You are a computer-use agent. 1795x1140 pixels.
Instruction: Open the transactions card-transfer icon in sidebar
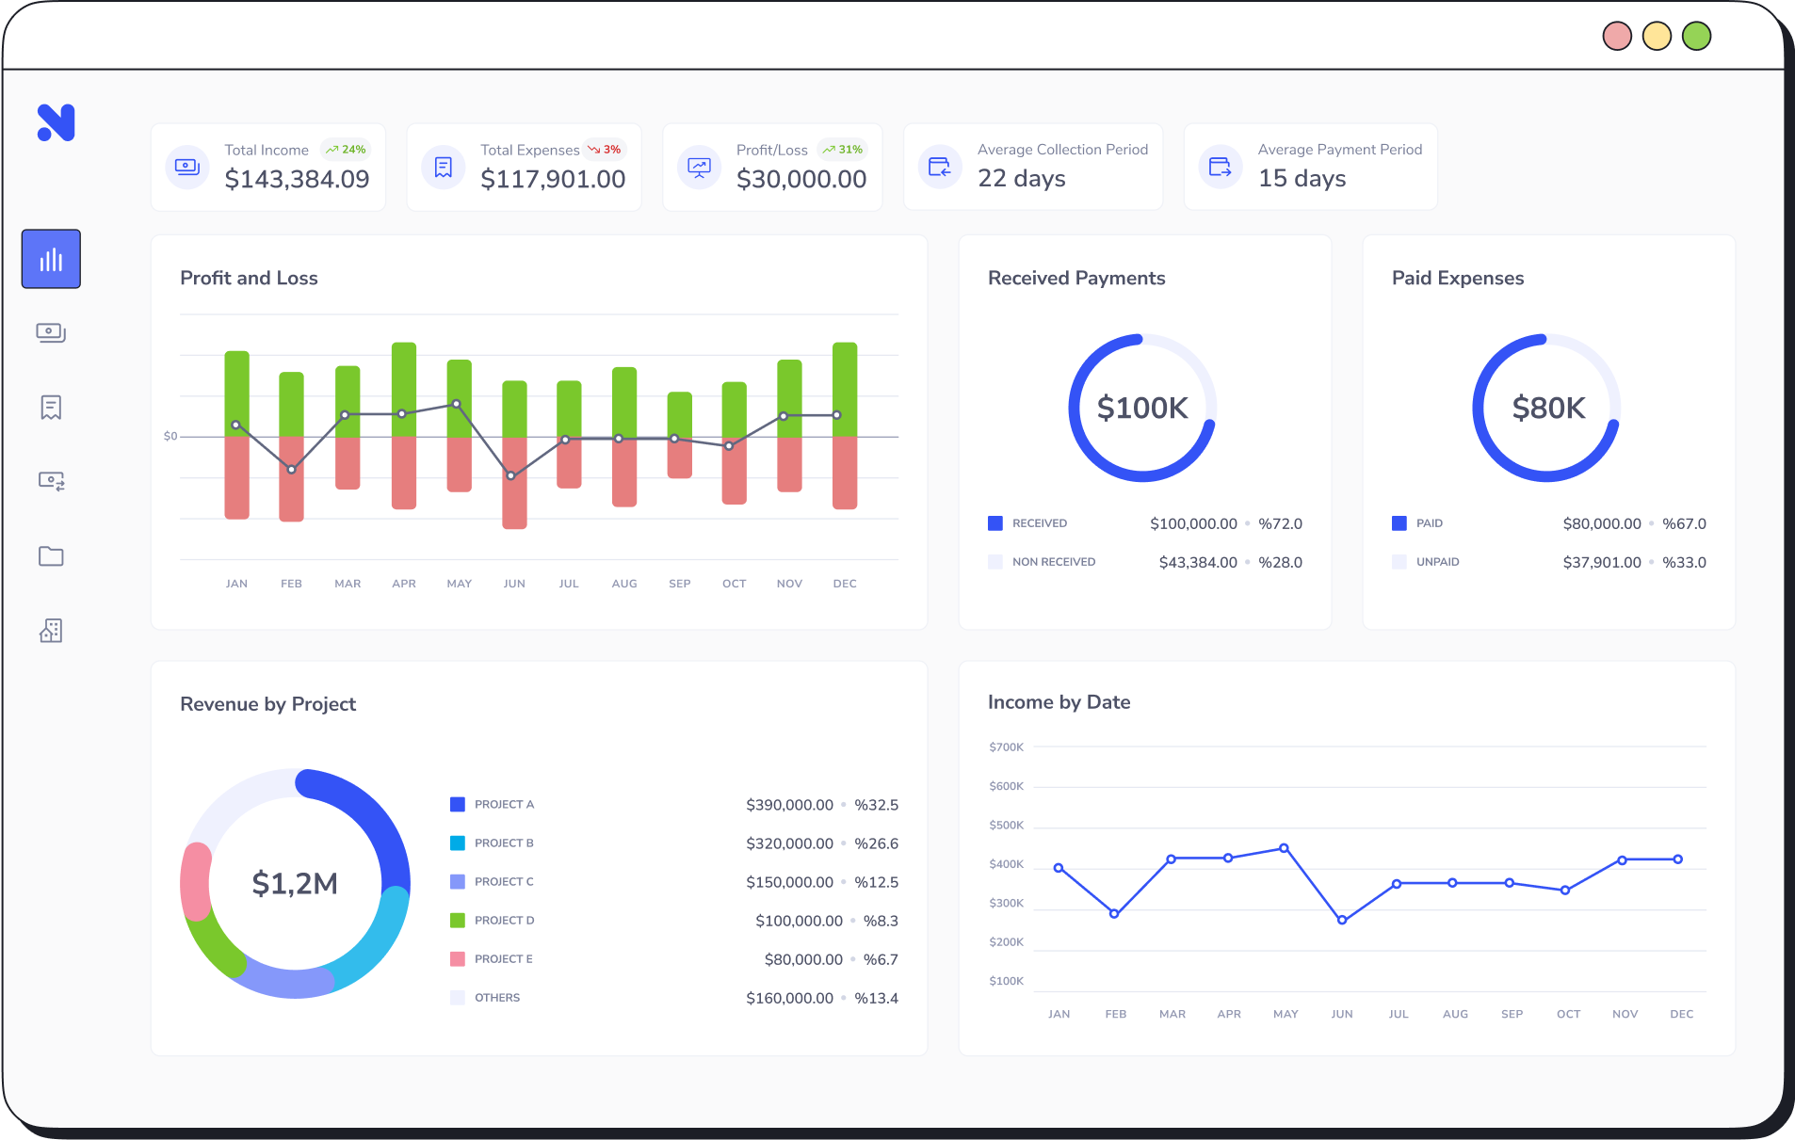click(x=51, y=481)
